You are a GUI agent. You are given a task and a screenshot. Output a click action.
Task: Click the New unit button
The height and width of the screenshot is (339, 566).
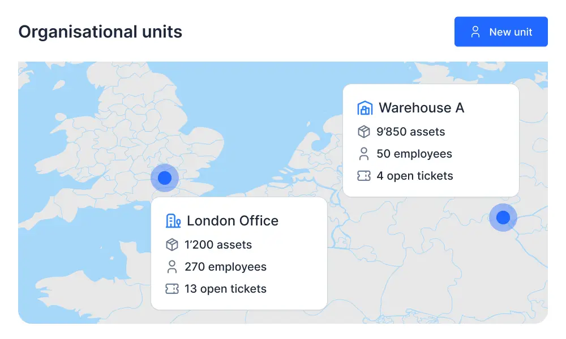pyautogui.click(x=501, y=32)
